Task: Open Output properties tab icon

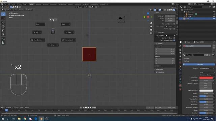Action: [180, 53]
